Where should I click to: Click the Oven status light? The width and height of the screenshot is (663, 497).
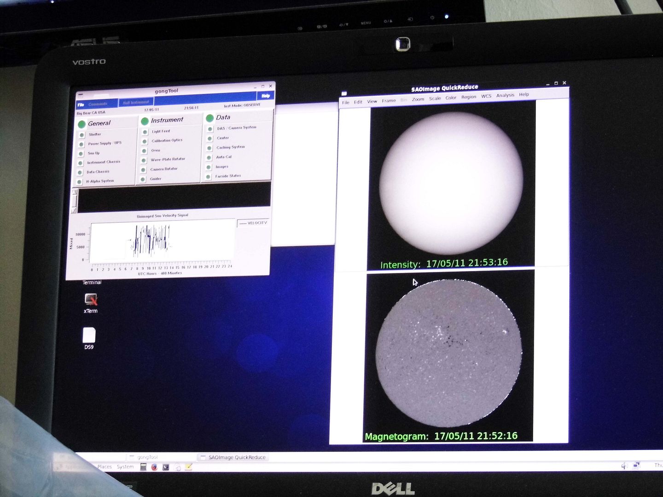(x=144, y=151)
